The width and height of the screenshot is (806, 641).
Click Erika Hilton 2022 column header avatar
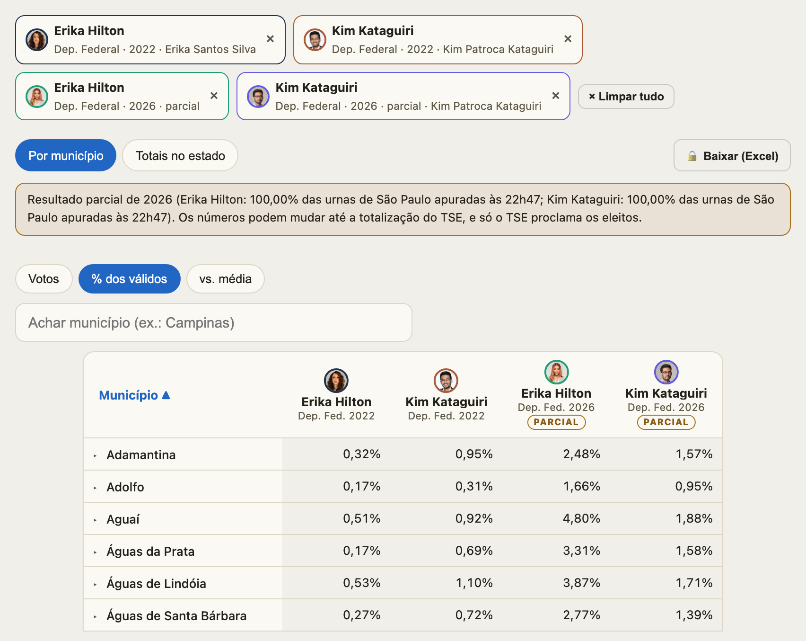coord(336,381)
